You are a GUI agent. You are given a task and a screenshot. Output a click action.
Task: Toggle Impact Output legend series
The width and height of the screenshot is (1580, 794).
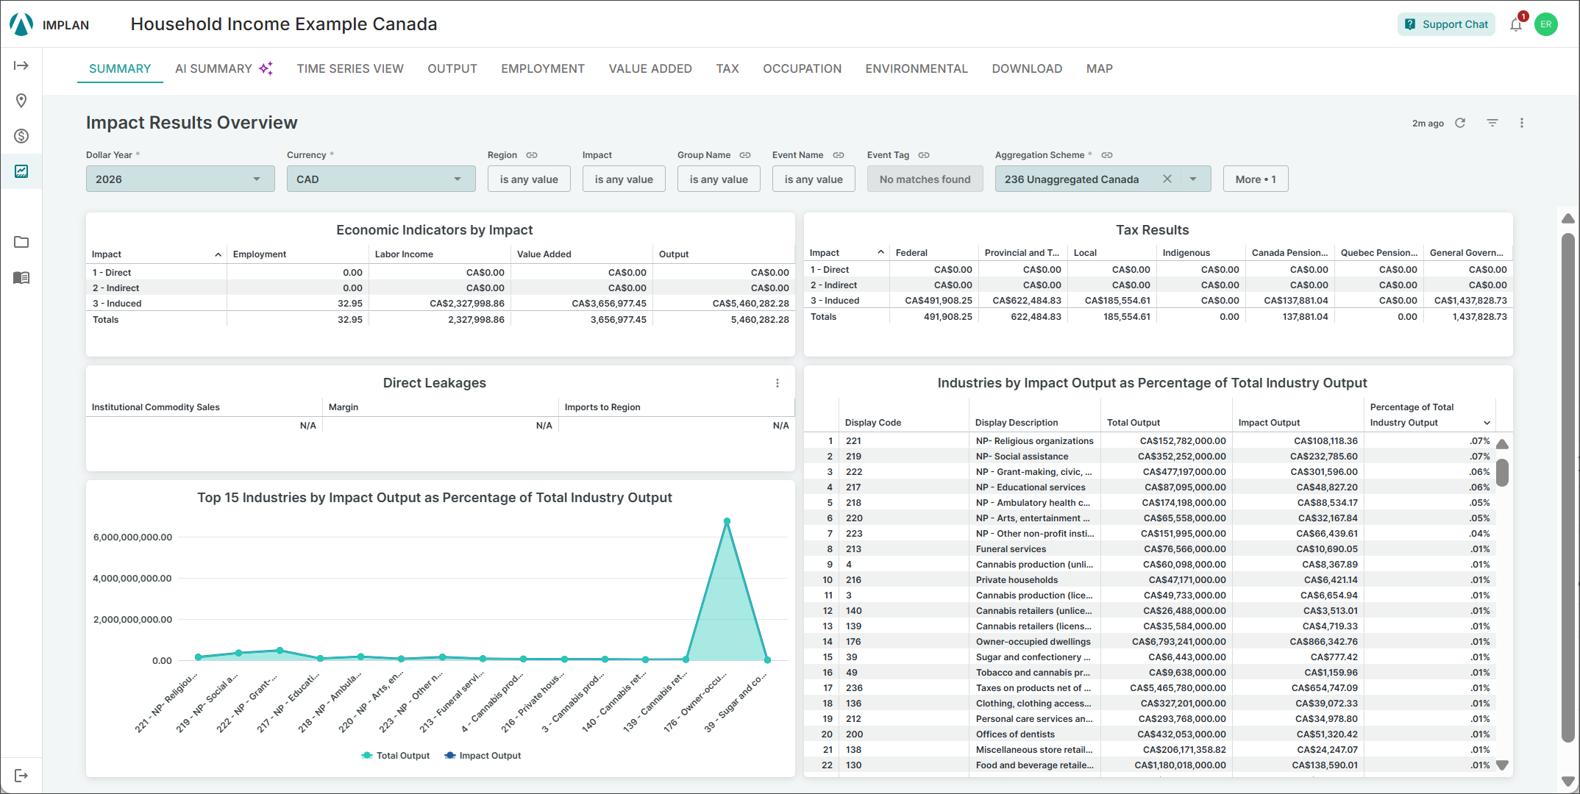pos(483,756)
